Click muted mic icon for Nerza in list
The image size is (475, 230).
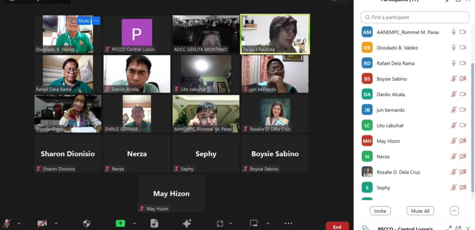(x=454, y=156)
